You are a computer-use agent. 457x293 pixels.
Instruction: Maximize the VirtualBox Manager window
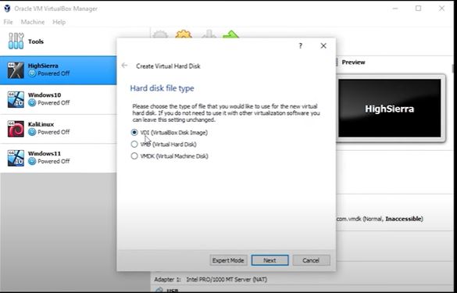[418, 9]
